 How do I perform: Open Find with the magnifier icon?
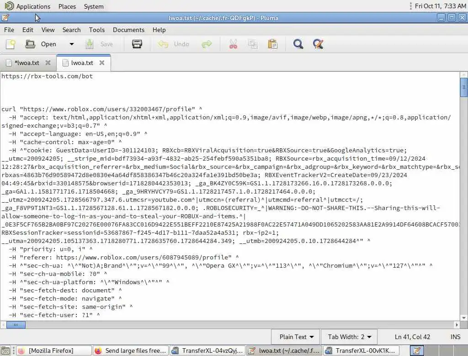click(298, 44)
